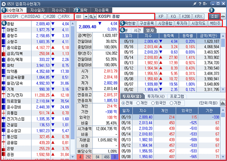227x161 pixels.
Task: Click candlestick icon of 섬유/의복 row
Action: coord(3,54)
